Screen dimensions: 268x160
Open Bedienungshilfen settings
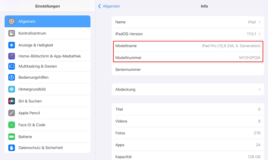click(x=47, y=77)
